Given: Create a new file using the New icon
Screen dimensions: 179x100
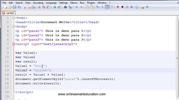Looking at the screenshot, I should tap(6, 7).
